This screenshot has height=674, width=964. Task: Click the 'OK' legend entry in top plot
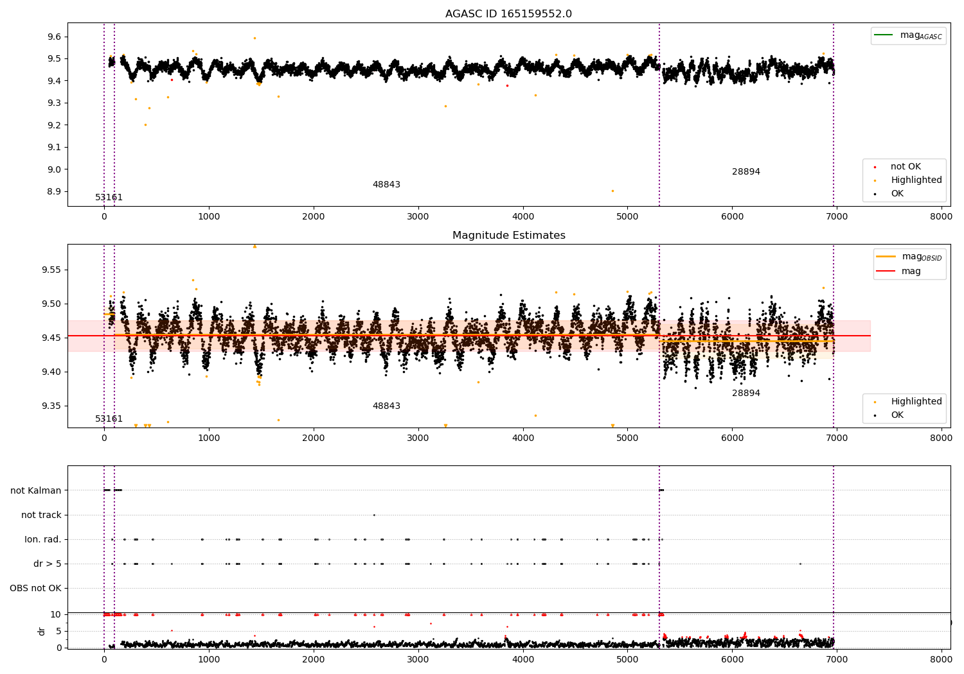(x=897, y=194)
